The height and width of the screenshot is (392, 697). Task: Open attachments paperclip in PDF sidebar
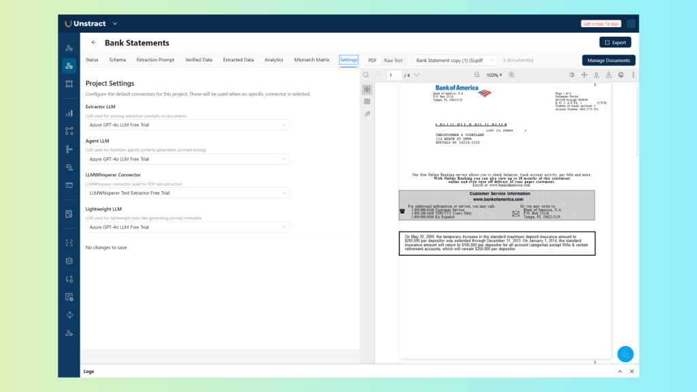pyautogui.click(x=367, y=114)
